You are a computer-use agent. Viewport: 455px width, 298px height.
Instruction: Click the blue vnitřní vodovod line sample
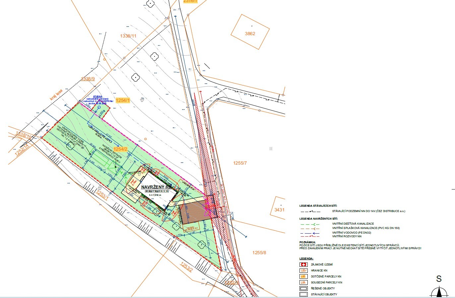(310, 233)
